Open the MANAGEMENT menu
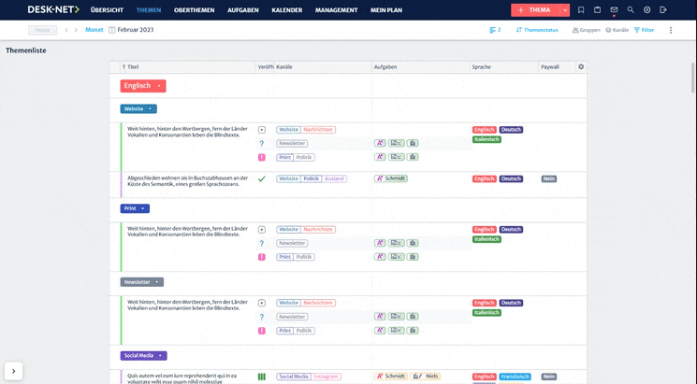 (336, 9)
